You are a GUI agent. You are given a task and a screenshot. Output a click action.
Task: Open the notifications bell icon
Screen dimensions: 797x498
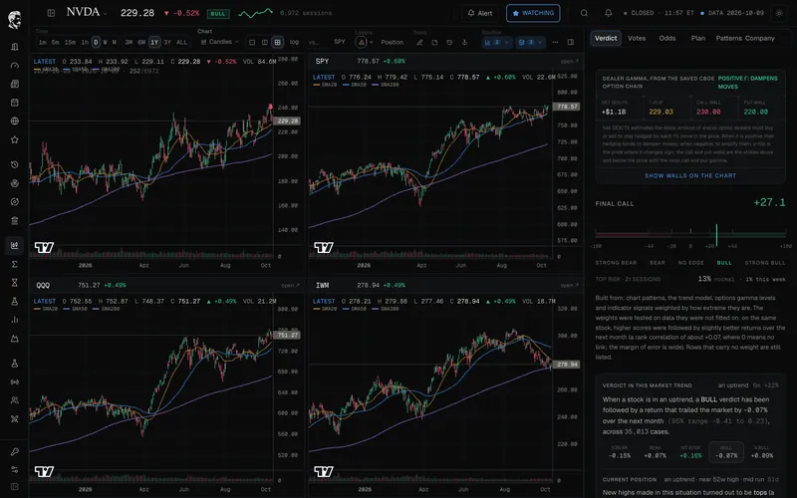608,13
